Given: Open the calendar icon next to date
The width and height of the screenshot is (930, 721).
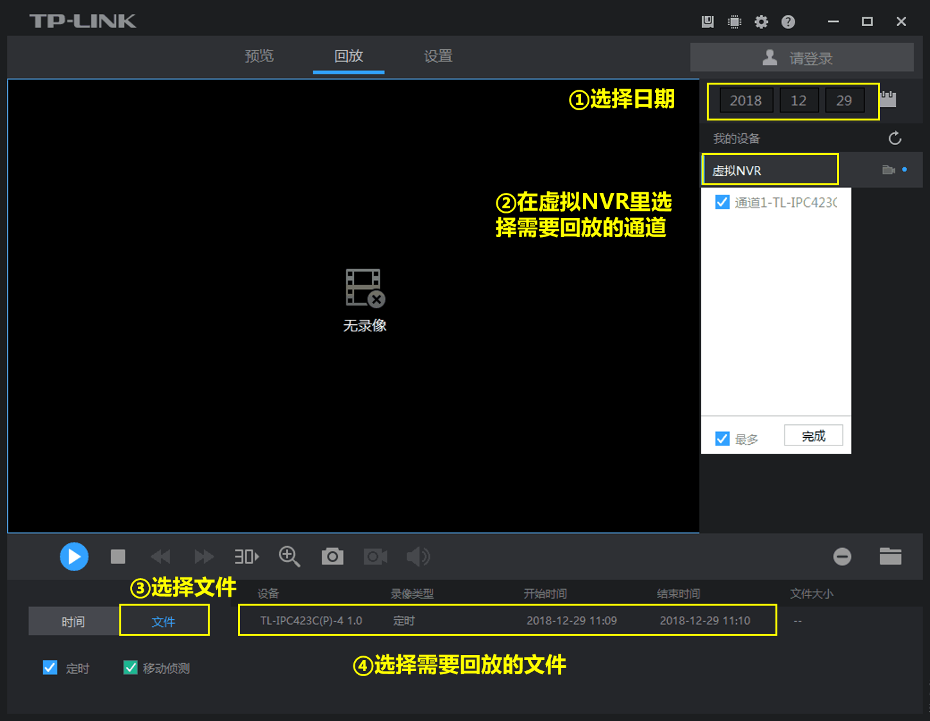Looking at the screenshot, I should pos(888,99).
